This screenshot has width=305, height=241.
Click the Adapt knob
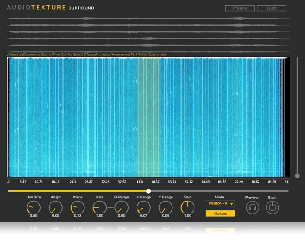[x=56, y=207]
